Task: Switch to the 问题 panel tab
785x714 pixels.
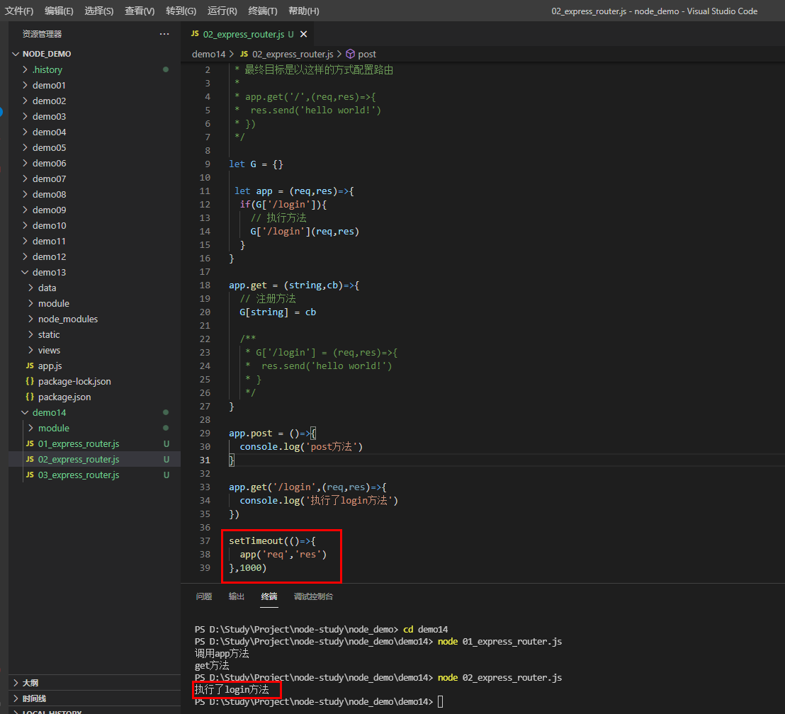Action: pyautogui.click(x=204, y=596)
